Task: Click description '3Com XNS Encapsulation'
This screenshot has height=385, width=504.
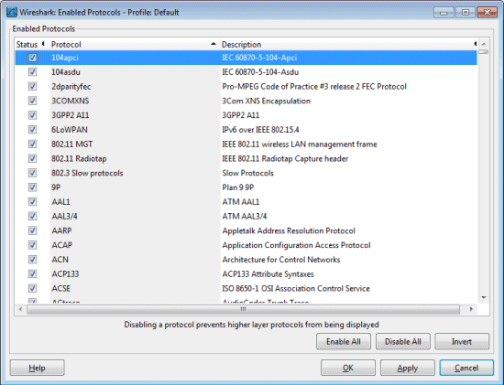Action: point(266,101)
